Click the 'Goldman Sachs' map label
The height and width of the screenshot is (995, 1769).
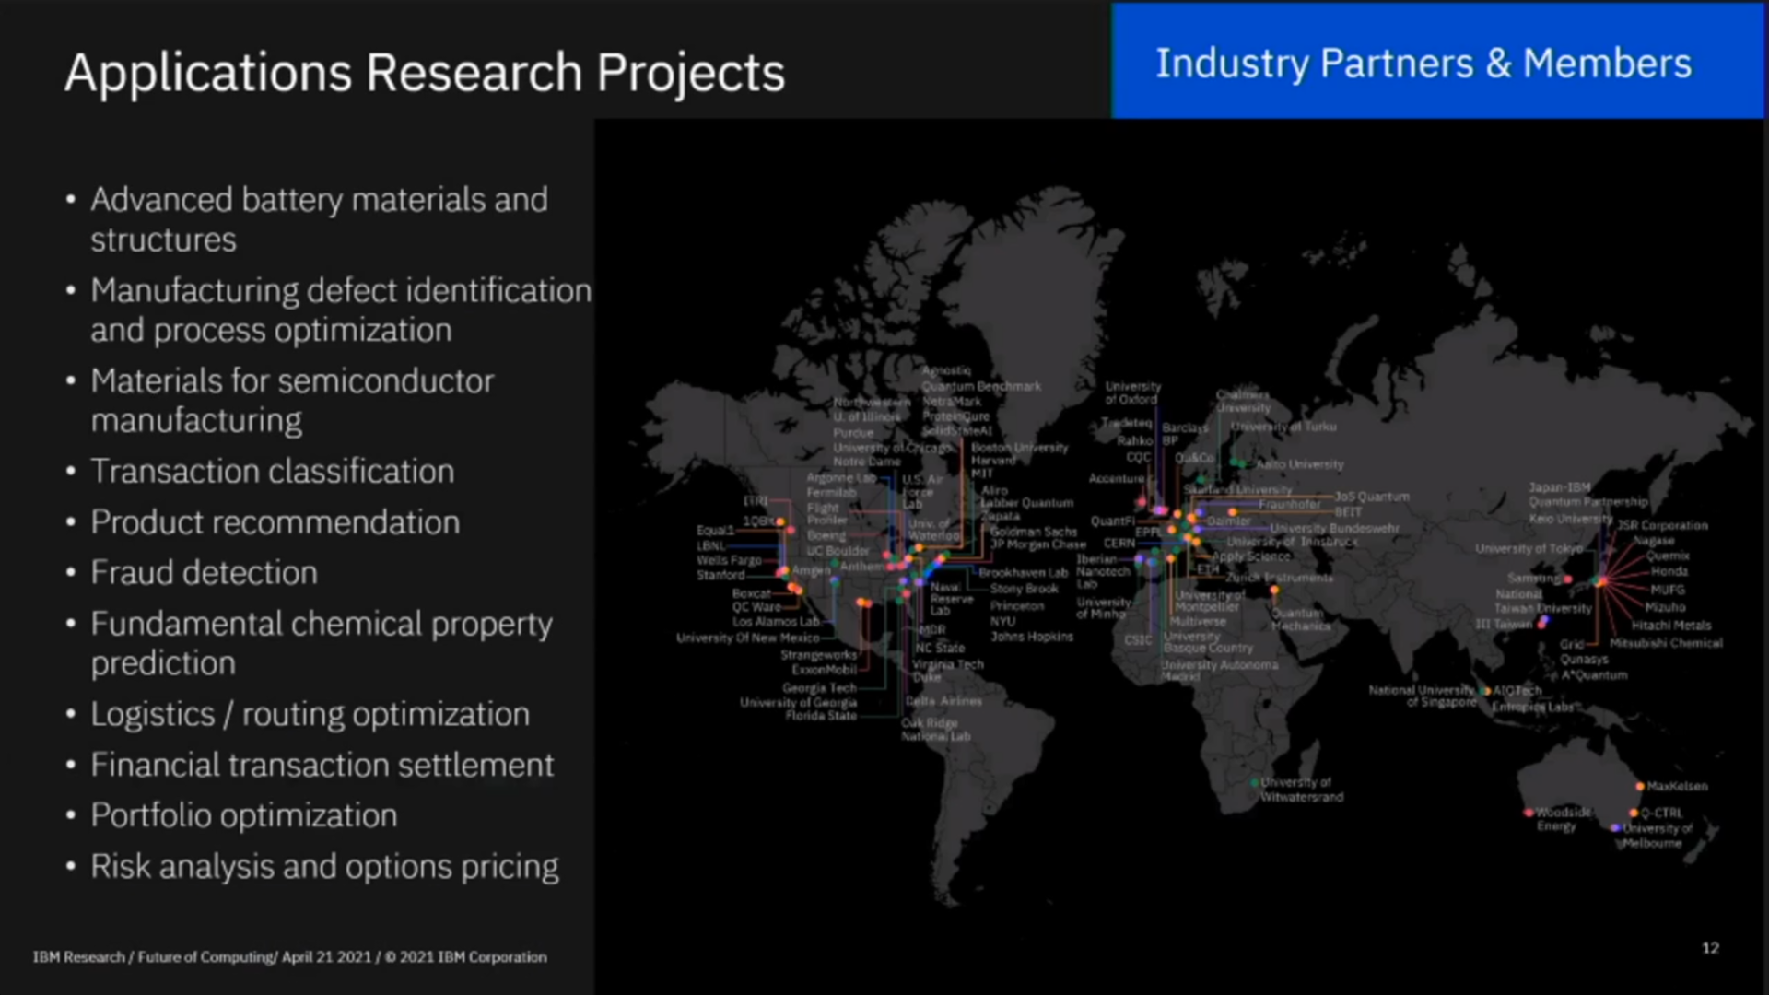[x=1034, y=531]
